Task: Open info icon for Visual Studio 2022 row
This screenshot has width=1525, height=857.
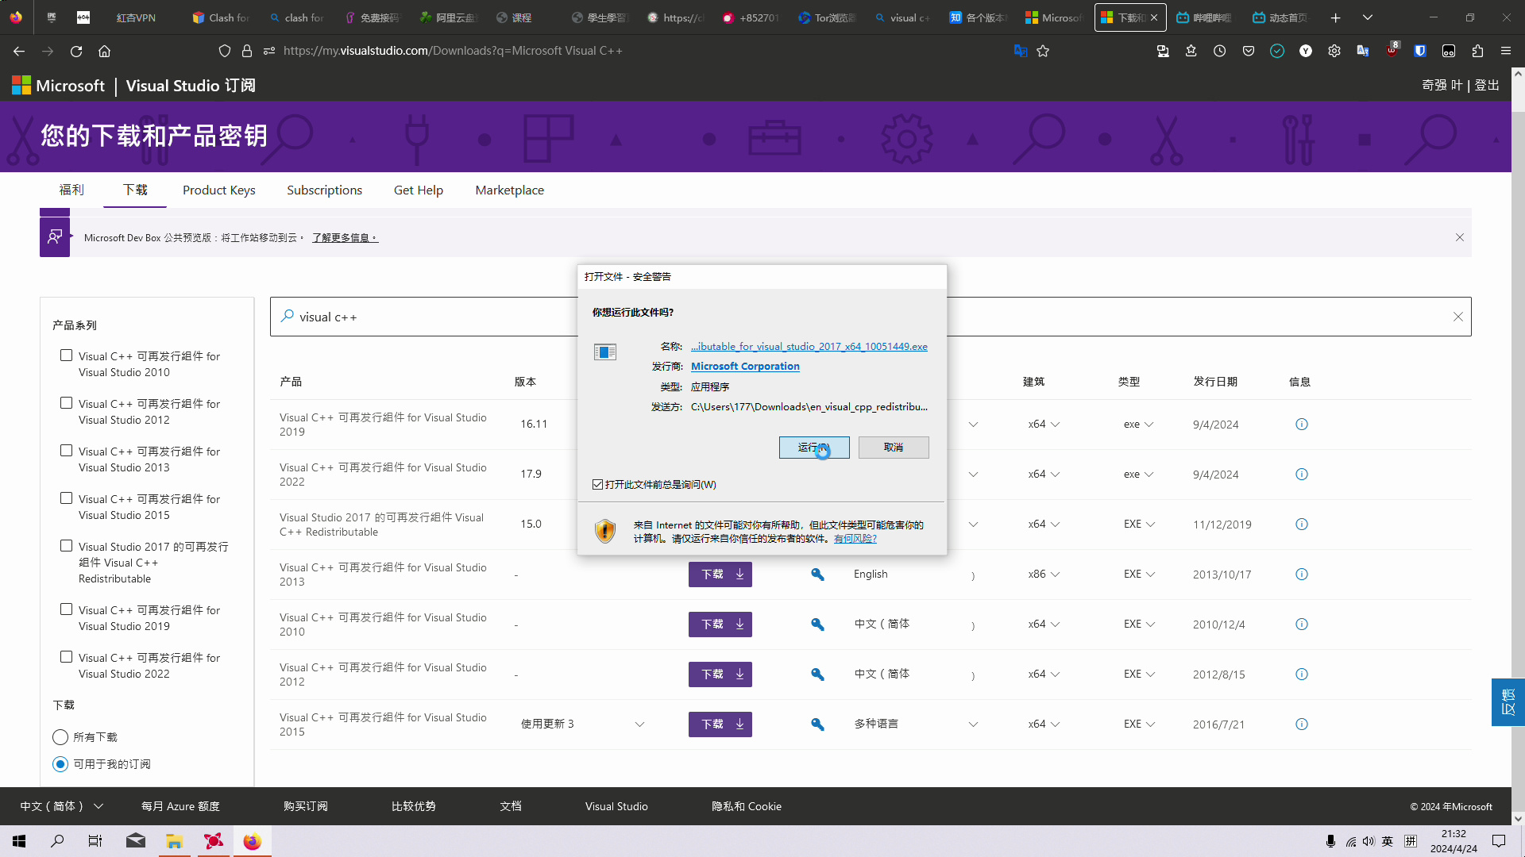Action: [1301, 475]
